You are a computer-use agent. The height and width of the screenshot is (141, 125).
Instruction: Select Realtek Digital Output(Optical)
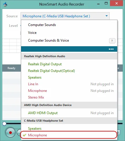pyautogui.click(x=69, y=71)
